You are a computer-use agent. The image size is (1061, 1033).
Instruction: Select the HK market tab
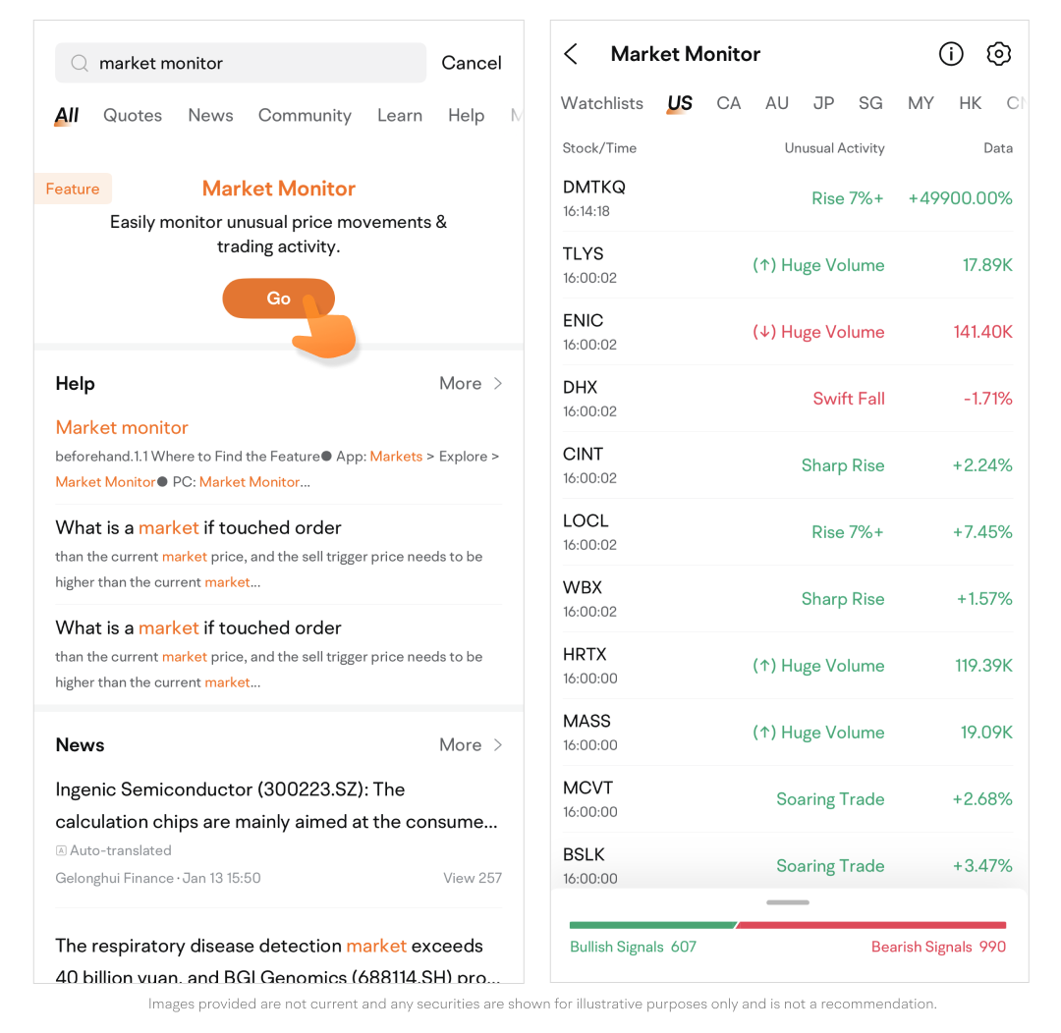coord(970,103)
